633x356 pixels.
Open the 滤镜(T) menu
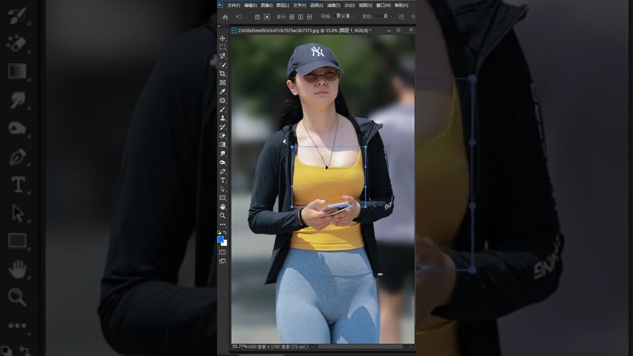tap(334, 5)
